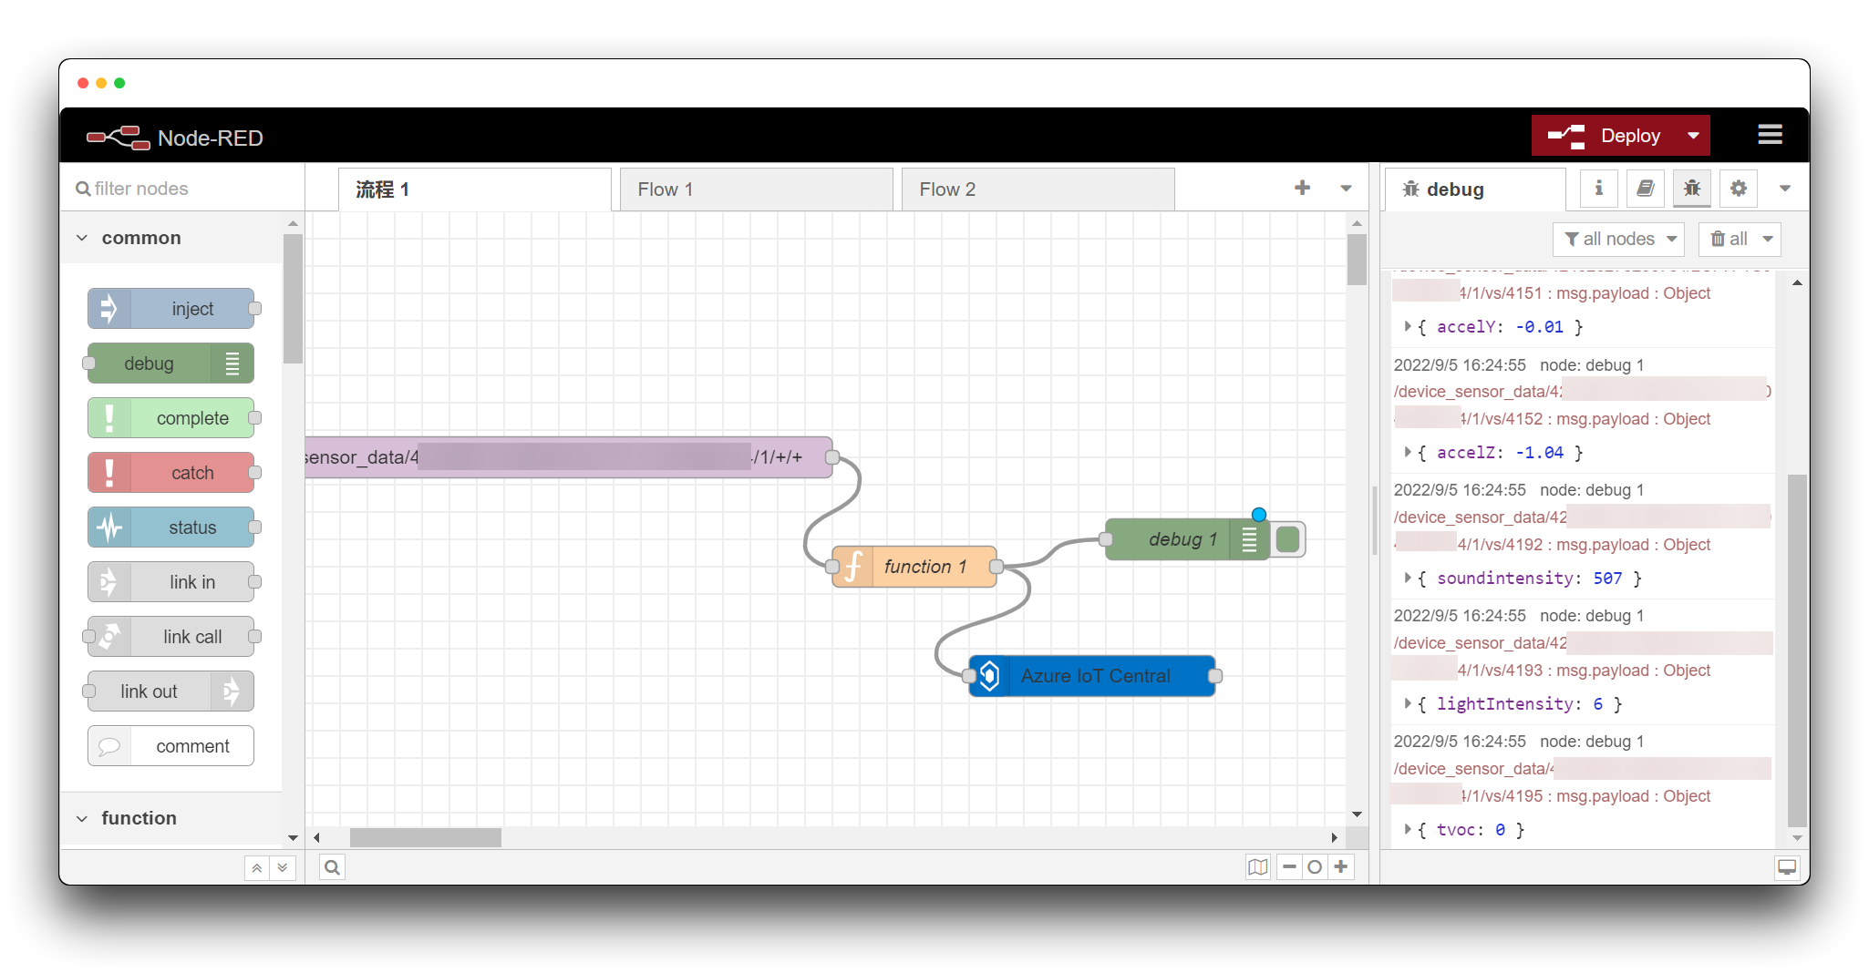1869x973 pixels.
Task: Click the 4/1/vs/4195 msg.payload link
Action: point(1585,796)
